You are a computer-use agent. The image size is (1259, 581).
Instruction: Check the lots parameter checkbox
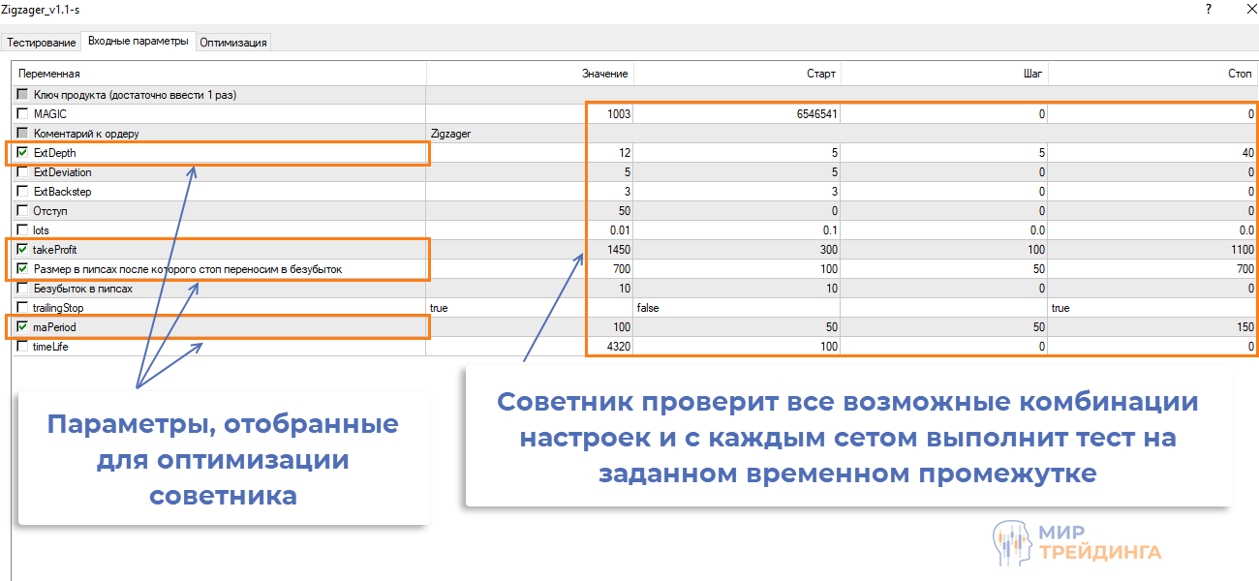point(23,230)
